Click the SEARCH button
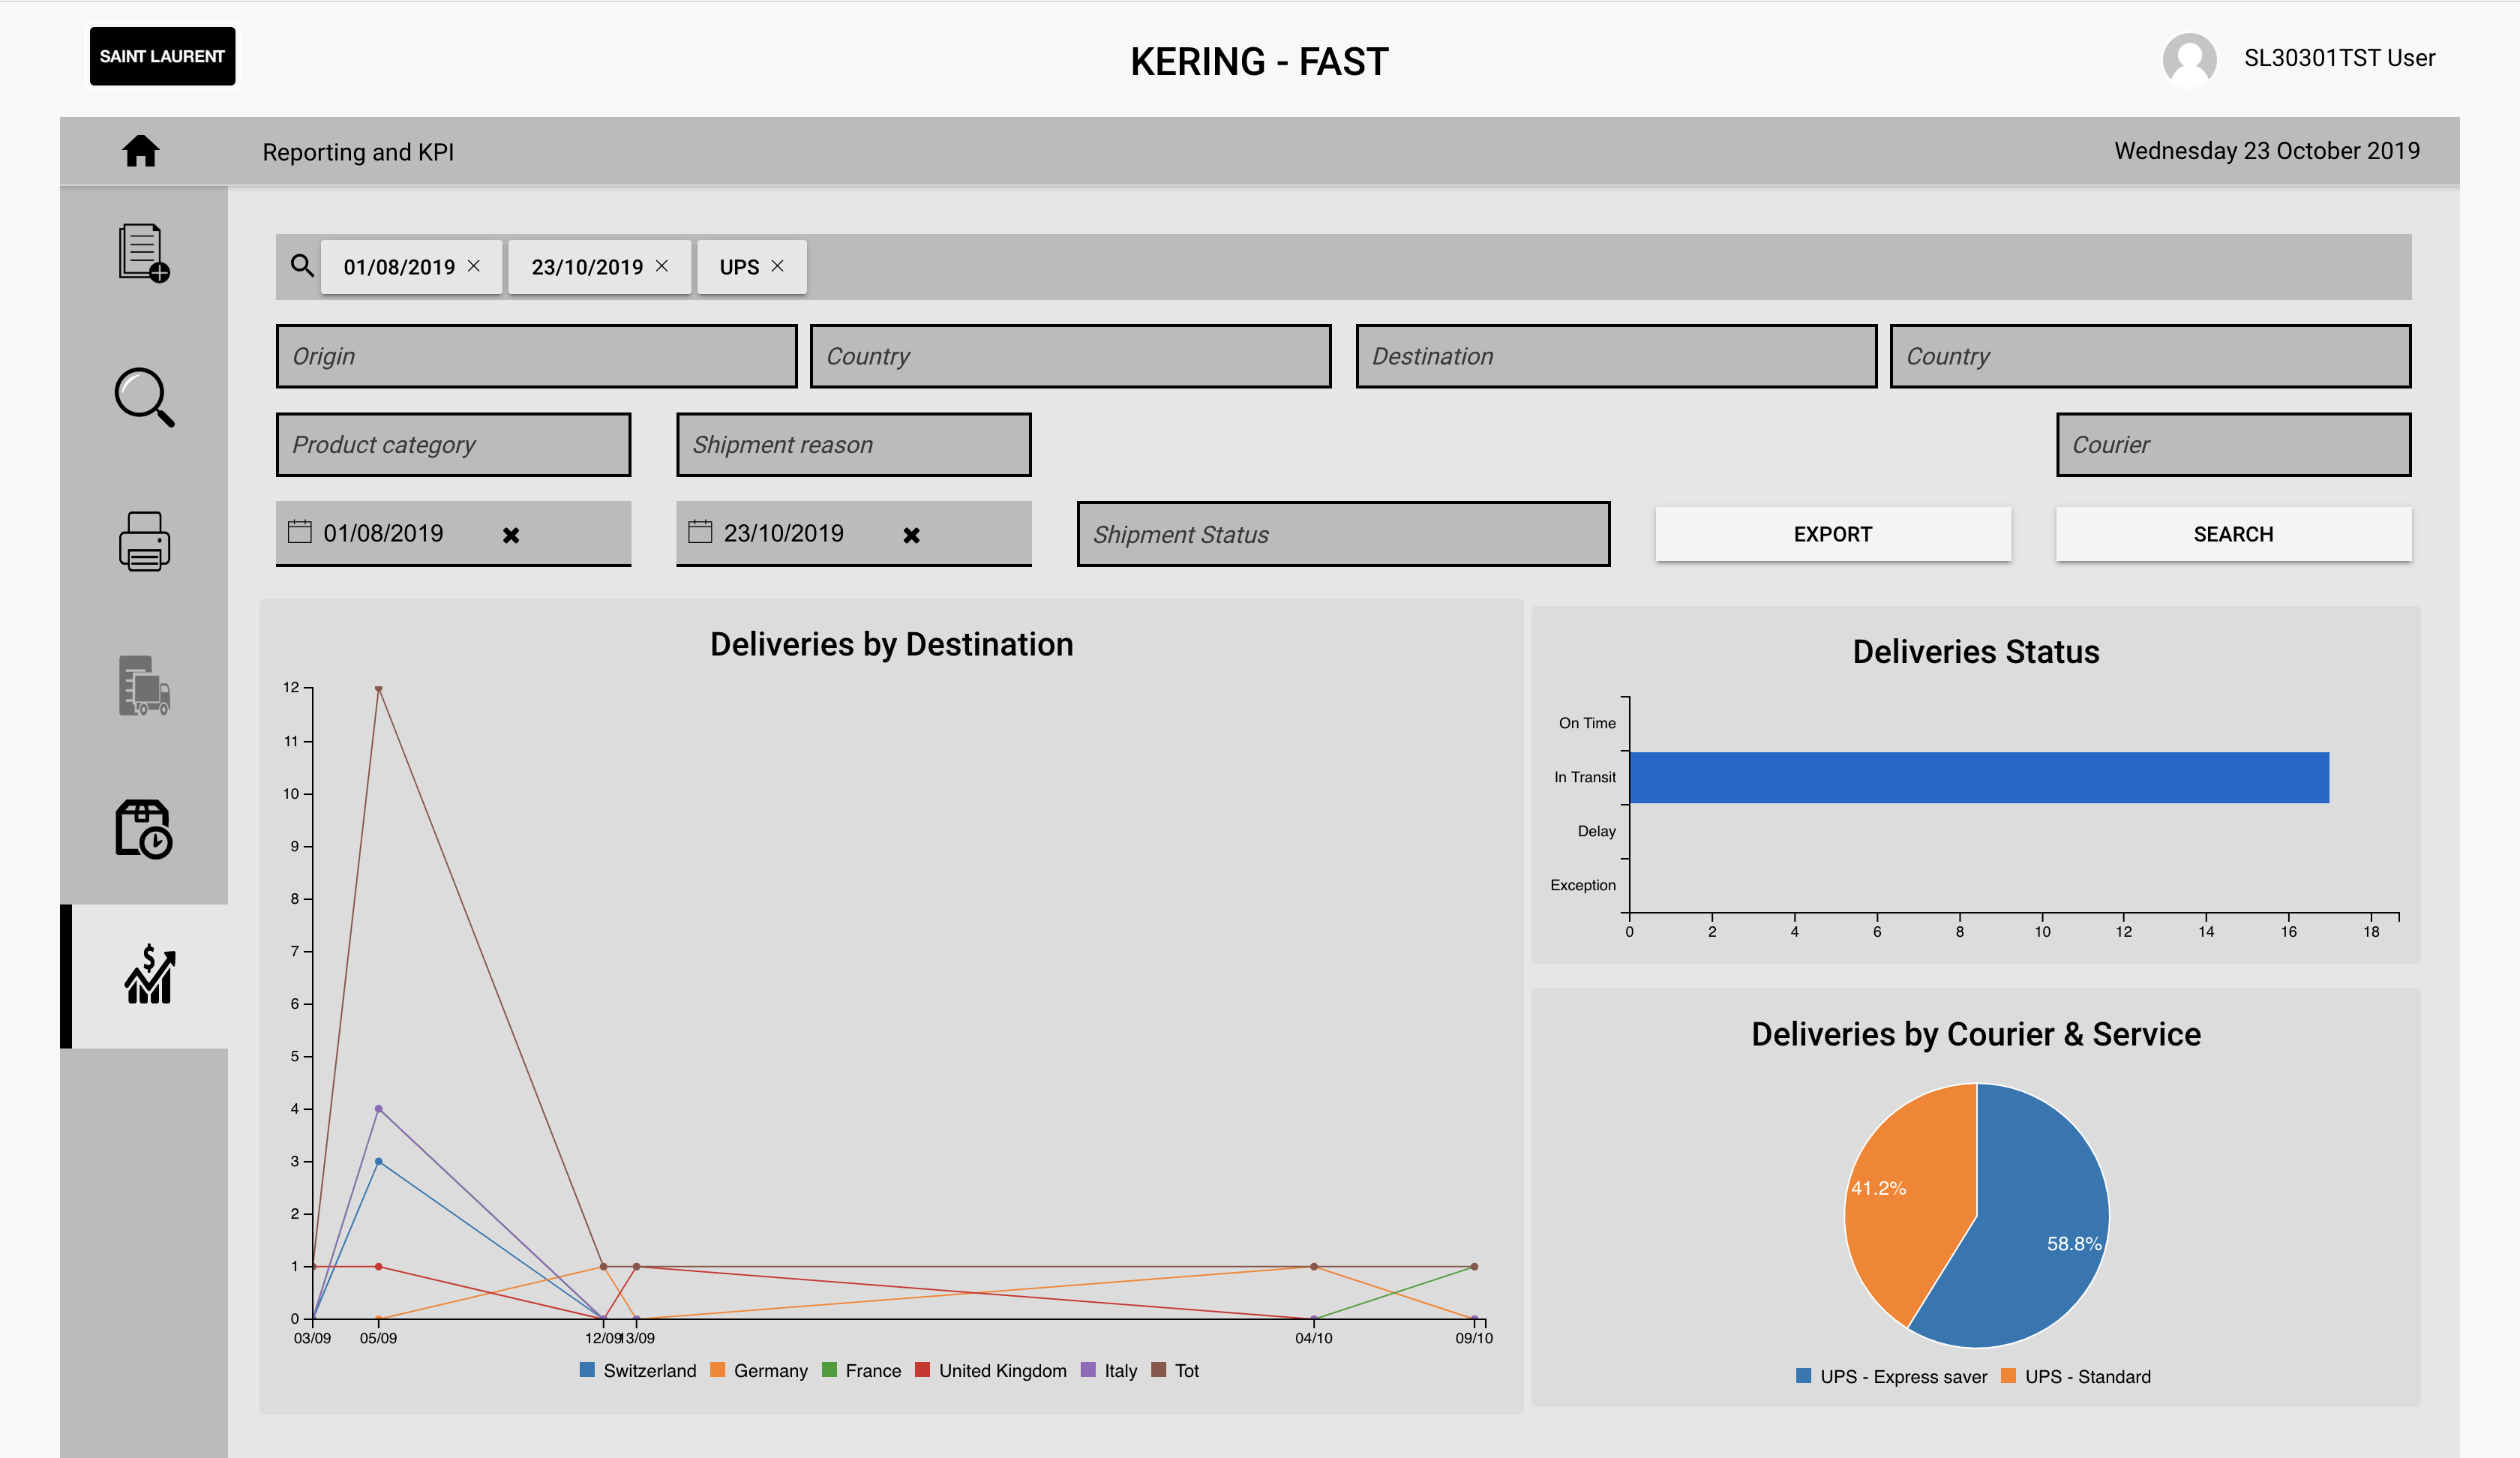Screen dimensions: 2520x1458 click(x=2233, y=534)
